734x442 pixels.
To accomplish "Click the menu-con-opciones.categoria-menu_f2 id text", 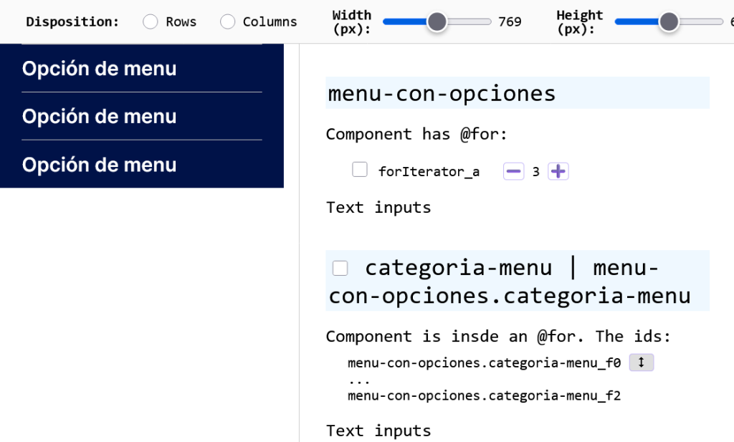I will click(x=485, y=394).
